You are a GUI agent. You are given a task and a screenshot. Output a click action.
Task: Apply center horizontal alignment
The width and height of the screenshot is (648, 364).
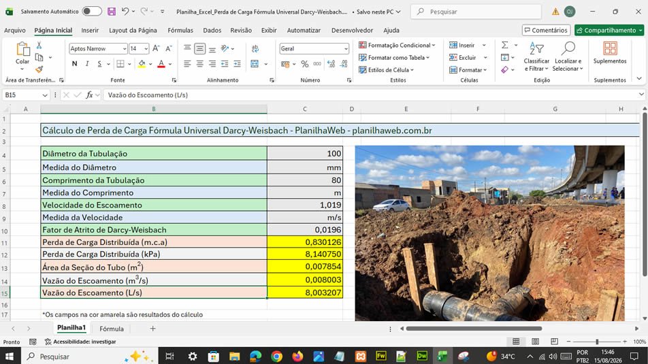pyautogui.click(x=199, y=64)
